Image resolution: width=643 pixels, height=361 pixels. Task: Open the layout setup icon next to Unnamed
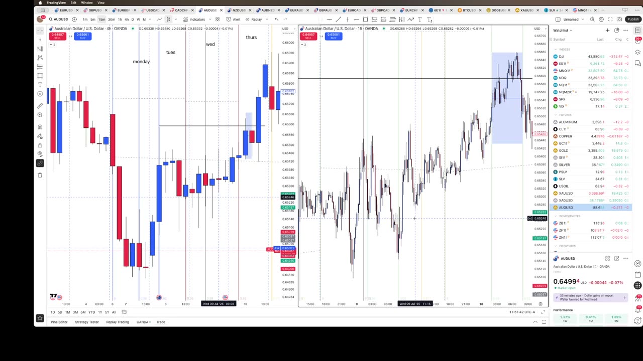pyautogui.click(x=558, y=20)
